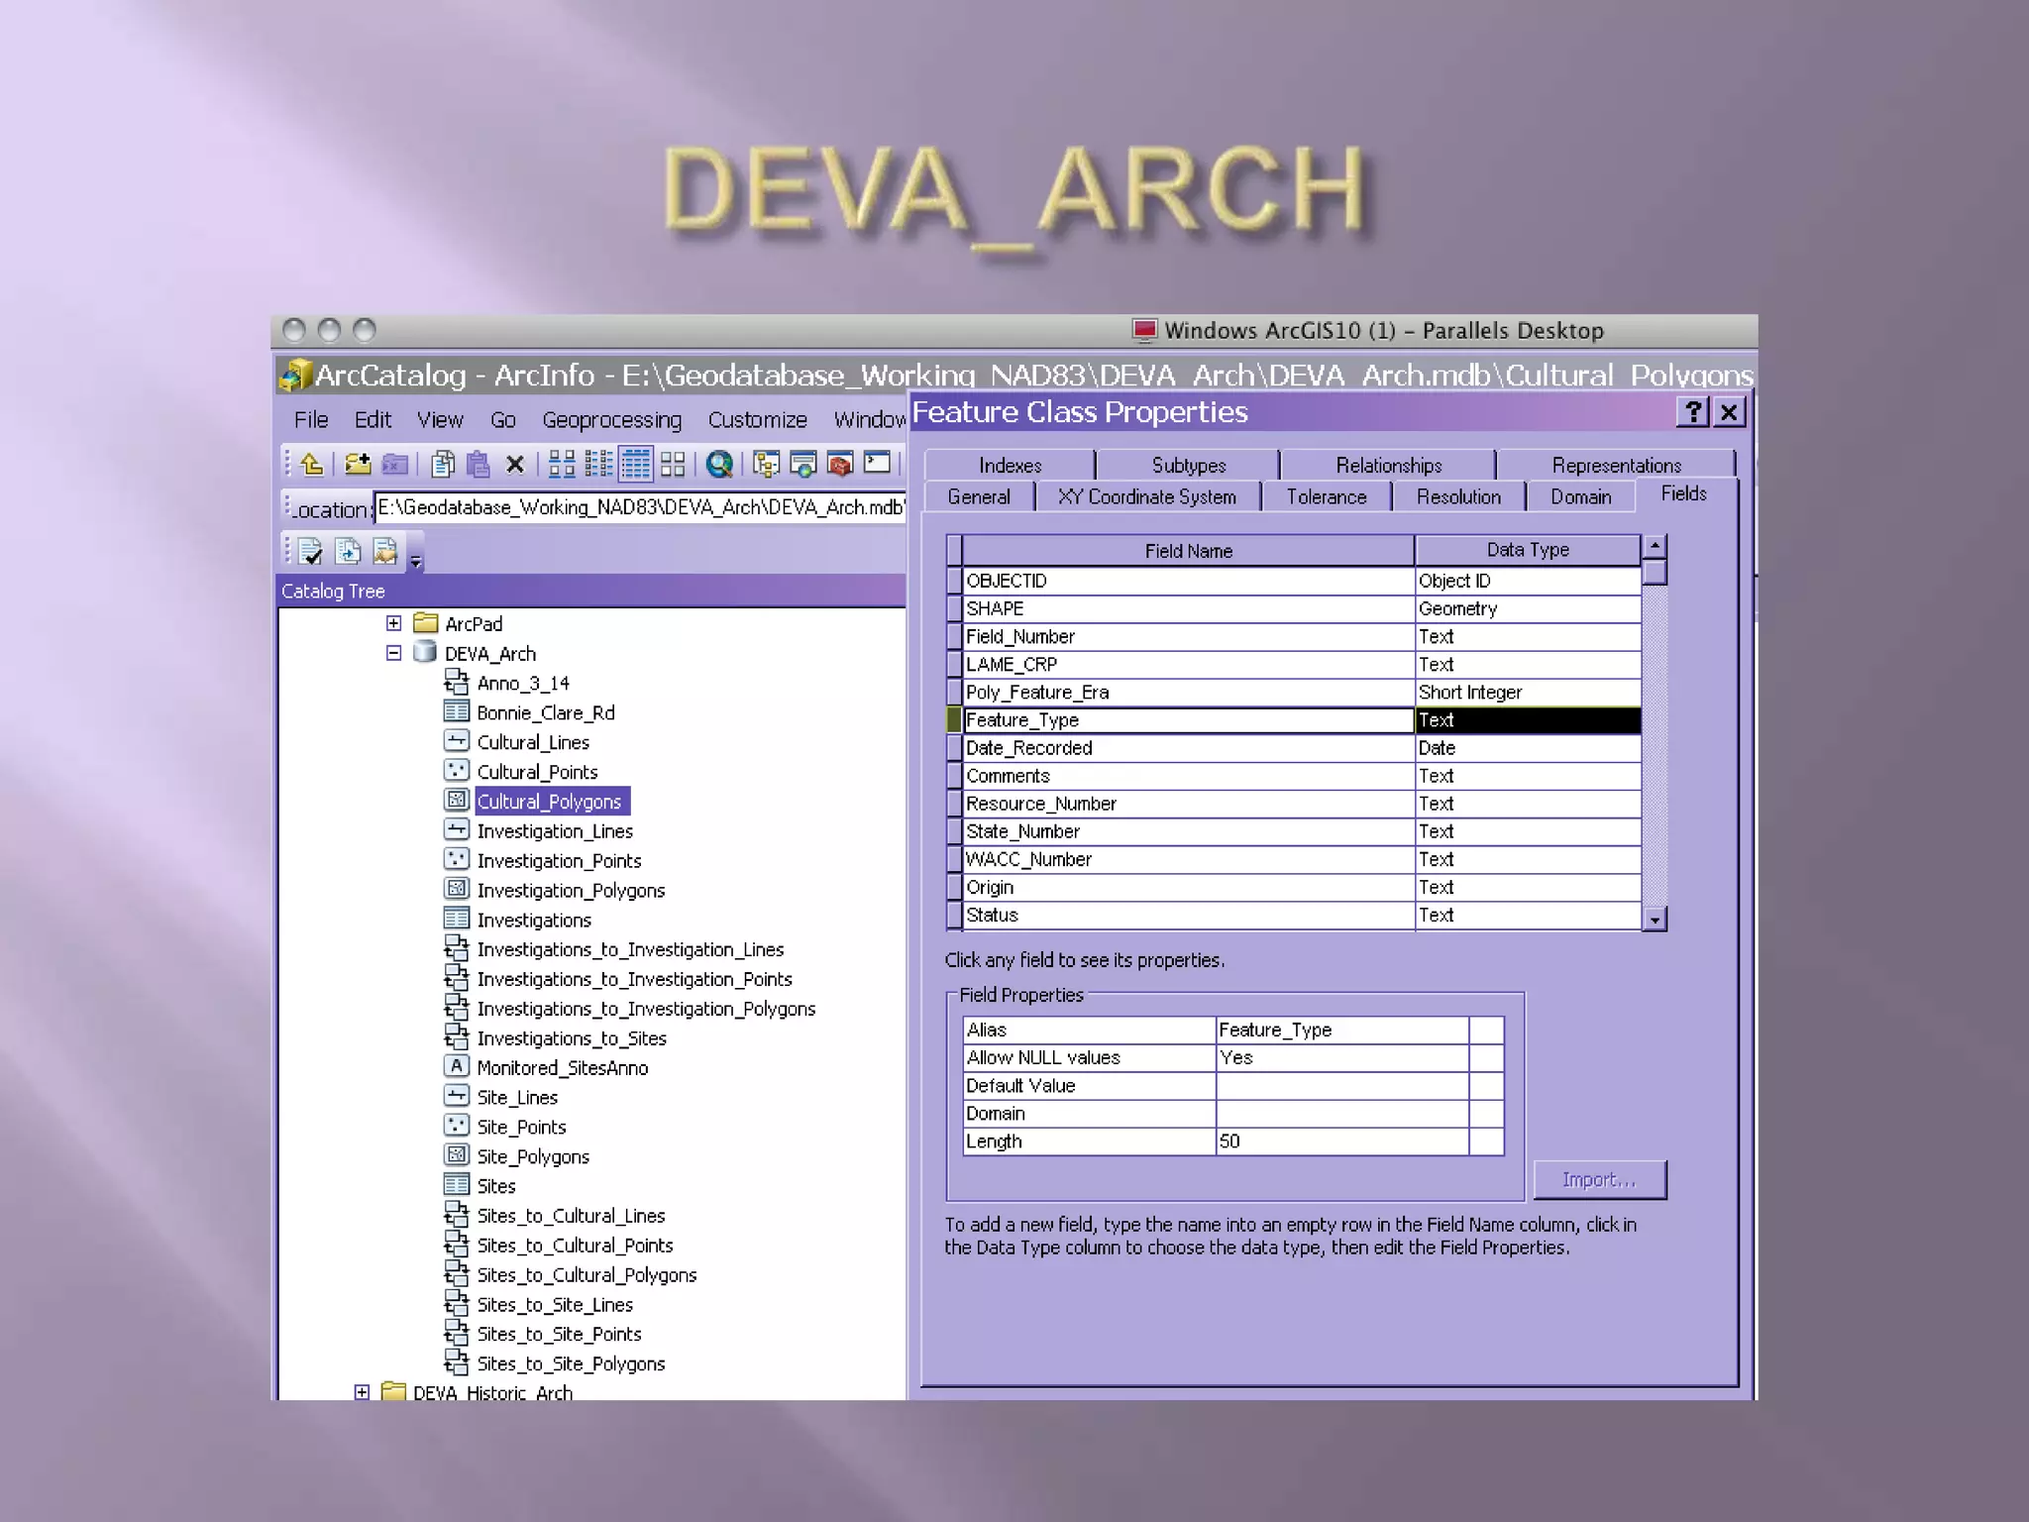Click the Site_Polygons polygon icon
The height and width of the screenshot is (1522, 2029).
[x=457, y=1154]
